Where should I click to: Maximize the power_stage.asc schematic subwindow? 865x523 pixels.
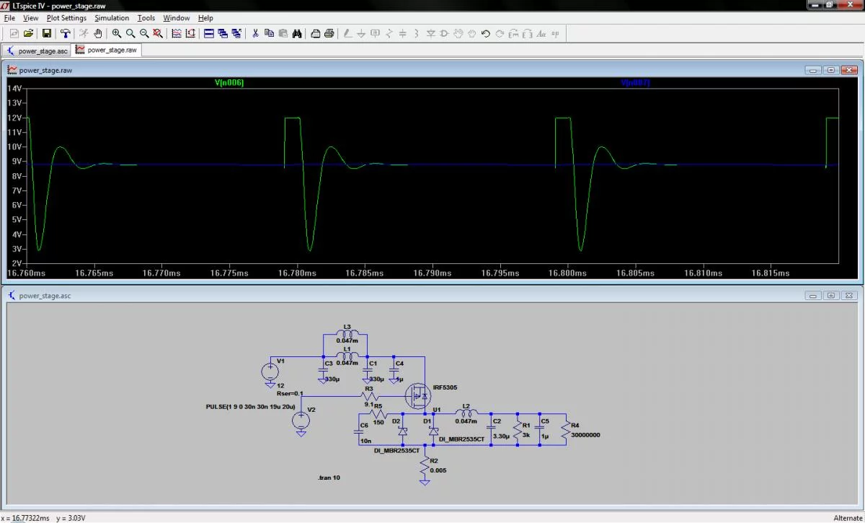(830, 295)
